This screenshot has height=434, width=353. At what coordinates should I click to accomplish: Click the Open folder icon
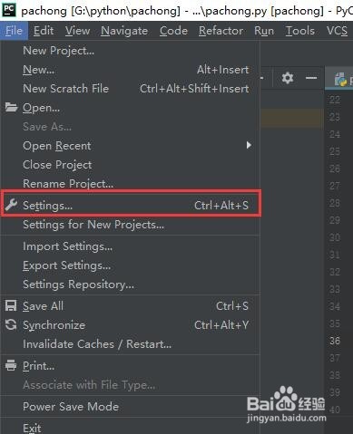click(x=11, y=107)
